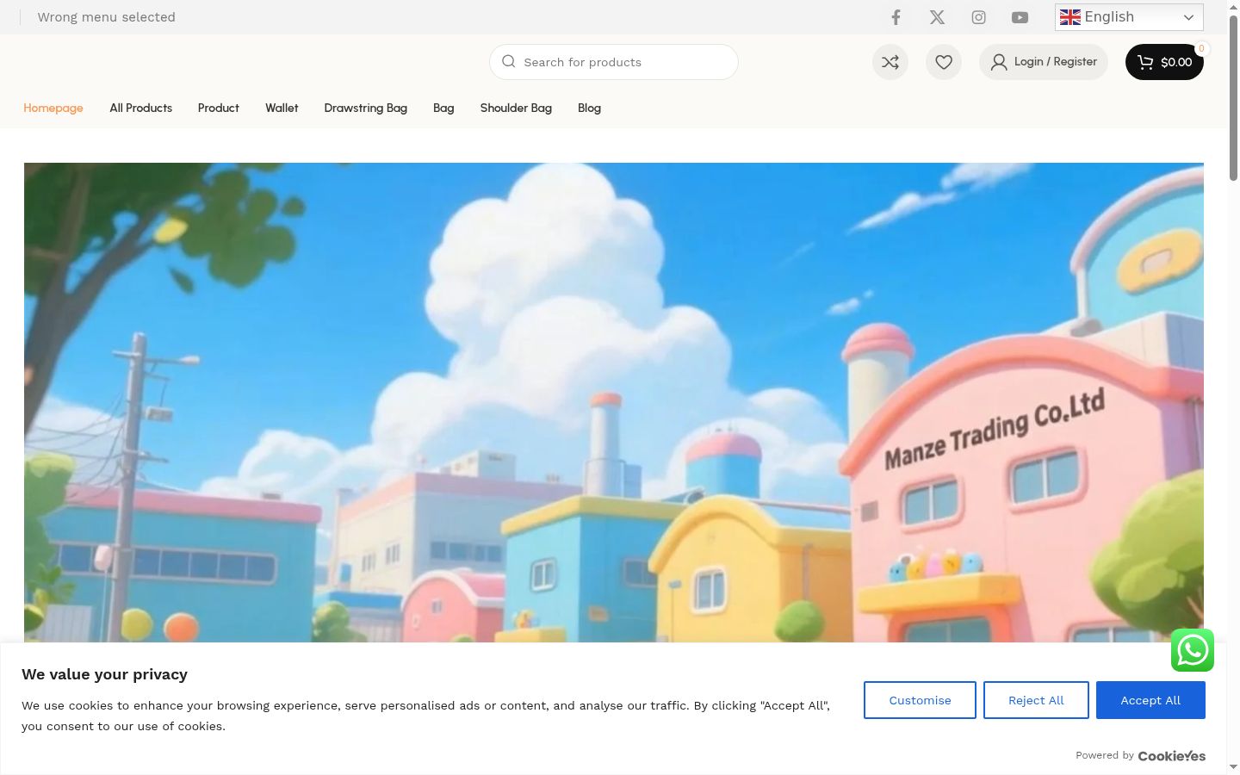Click the search magnifier icon

click(509, 62)
